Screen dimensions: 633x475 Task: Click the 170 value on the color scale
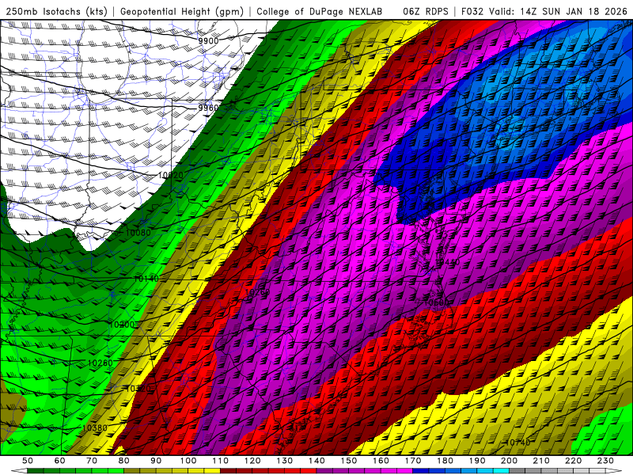[x=413, y=461]
